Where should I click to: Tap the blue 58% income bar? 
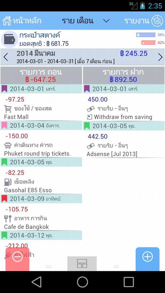145,35
